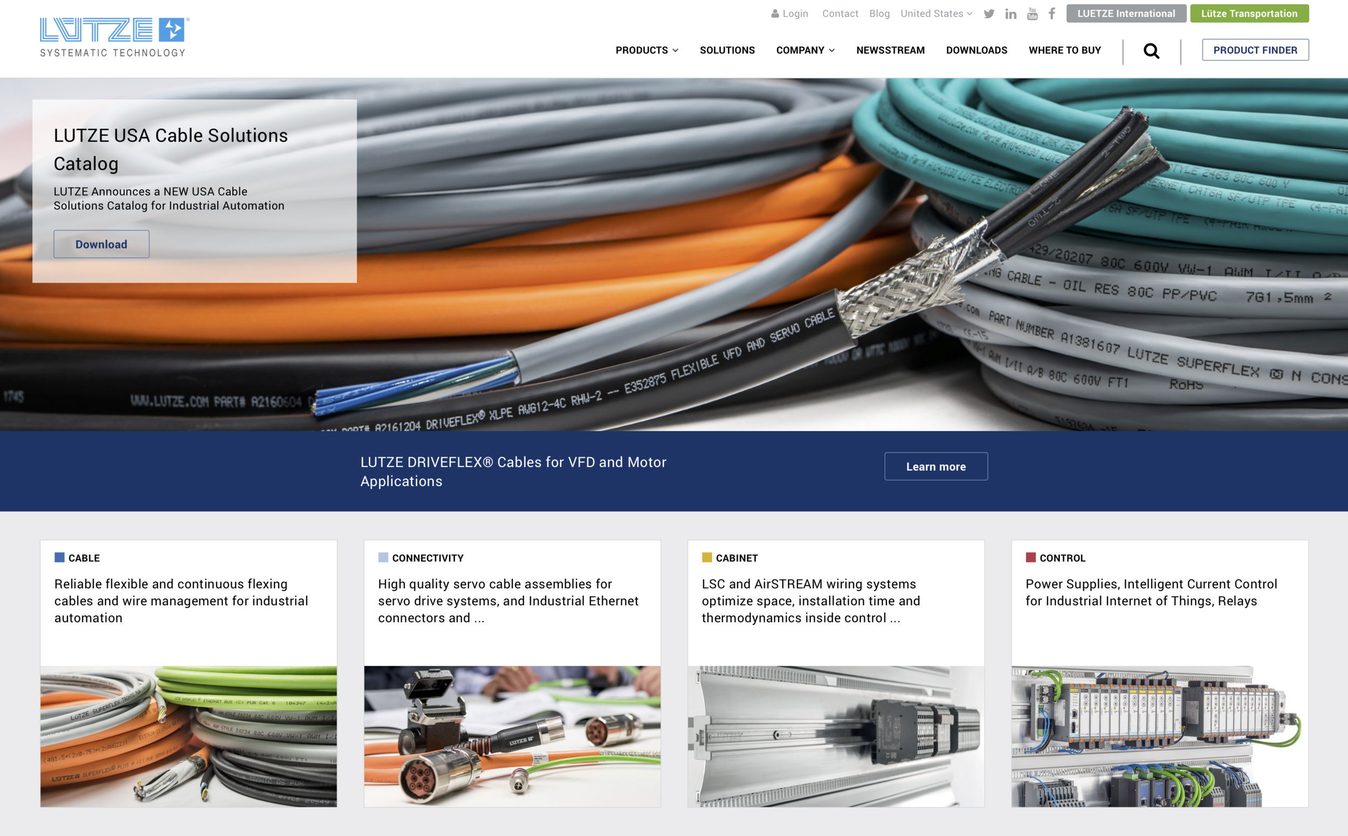Click the yellow CABINET category swatch
The width and height of the screenshot is (1348, 836).
[707, 557]
